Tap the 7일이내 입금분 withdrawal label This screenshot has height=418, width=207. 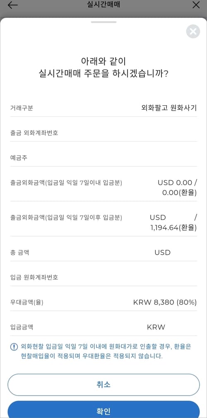click(66, 183)
